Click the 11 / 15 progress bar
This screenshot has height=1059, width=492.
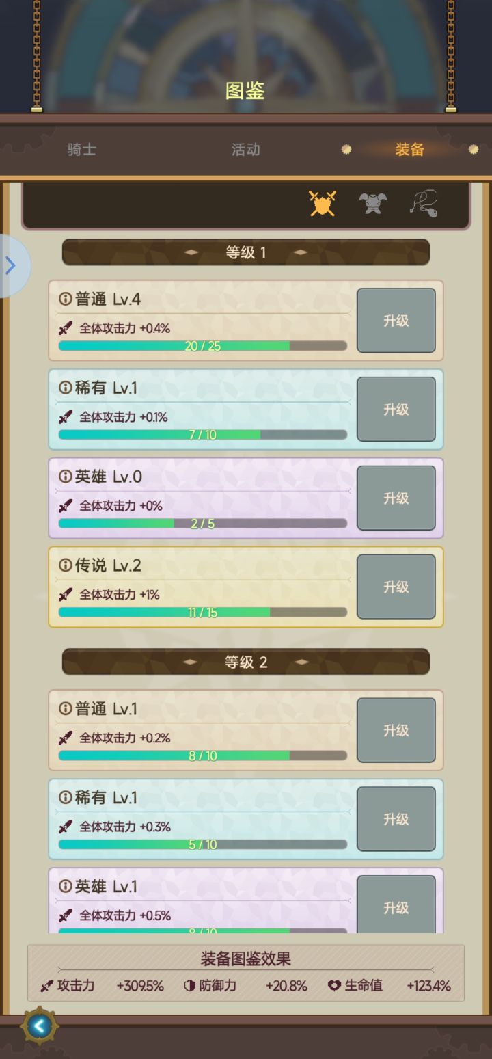(x=203, y=613)
